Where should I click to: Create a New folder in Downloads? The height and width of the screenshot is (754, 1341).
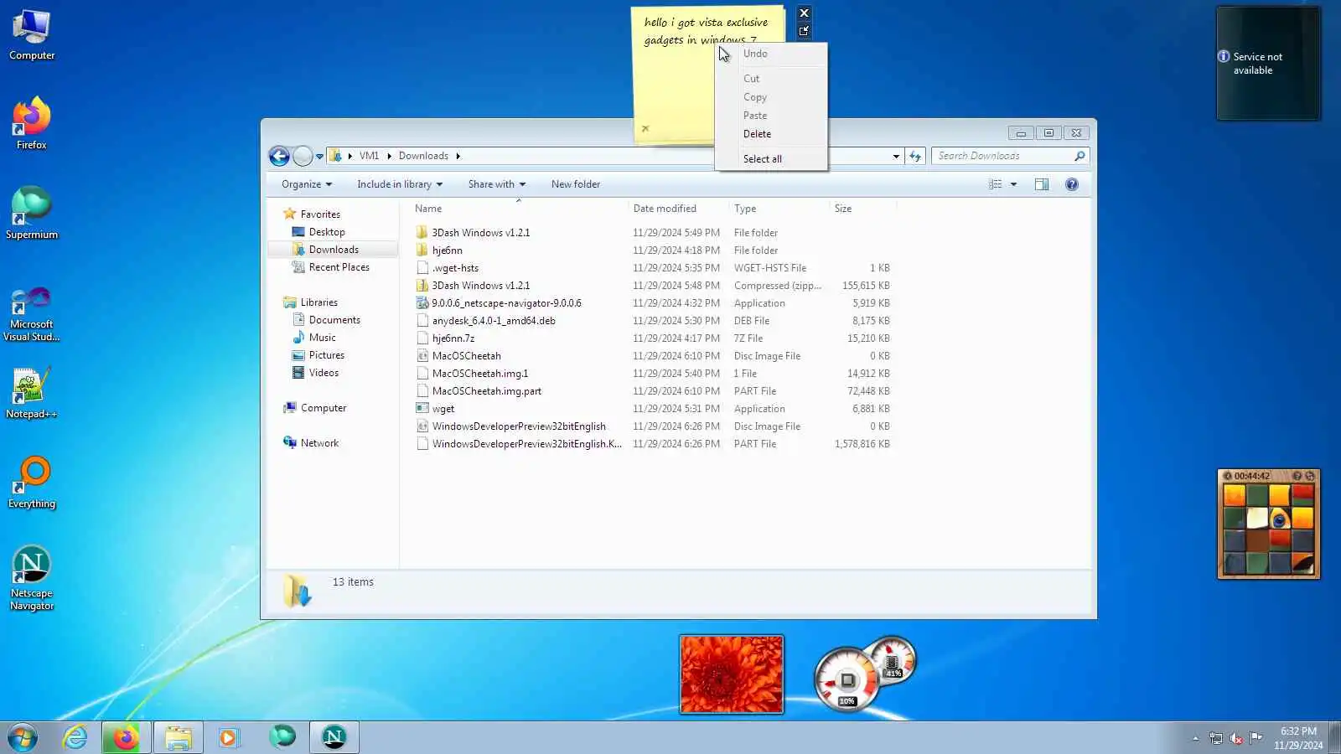click(576, 184)
